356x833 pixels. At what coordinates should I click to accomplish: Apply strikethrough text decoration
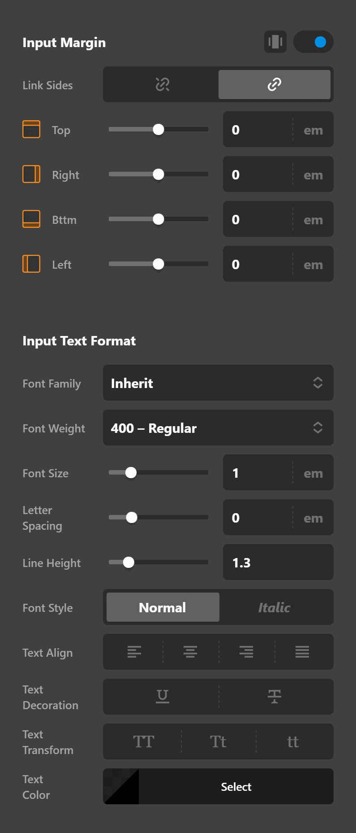point(274,697)
